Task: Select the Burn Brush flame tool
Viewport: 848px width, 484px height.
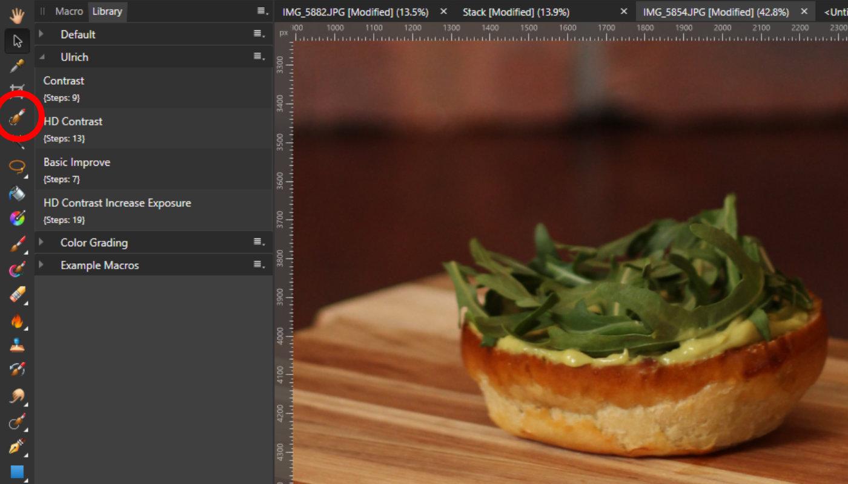Action: point(17,321)
